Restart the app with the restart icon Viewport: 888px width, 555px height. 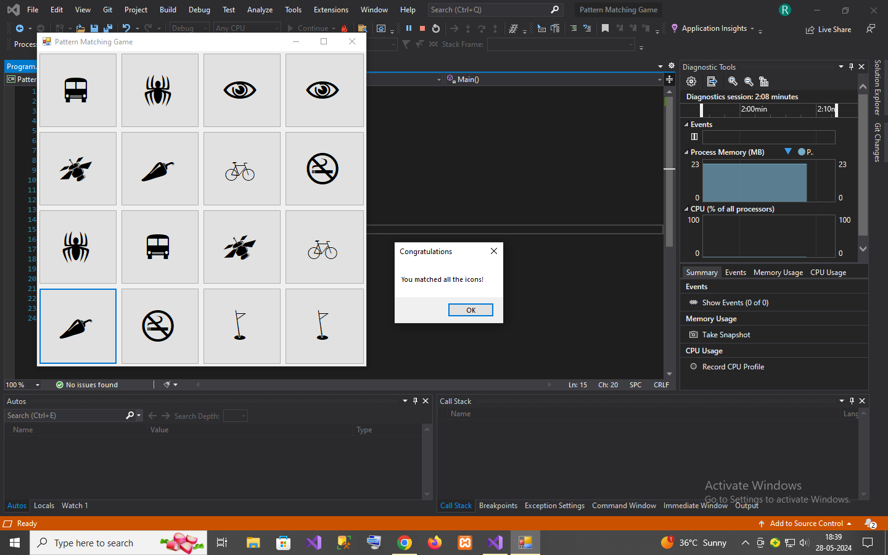435,28
